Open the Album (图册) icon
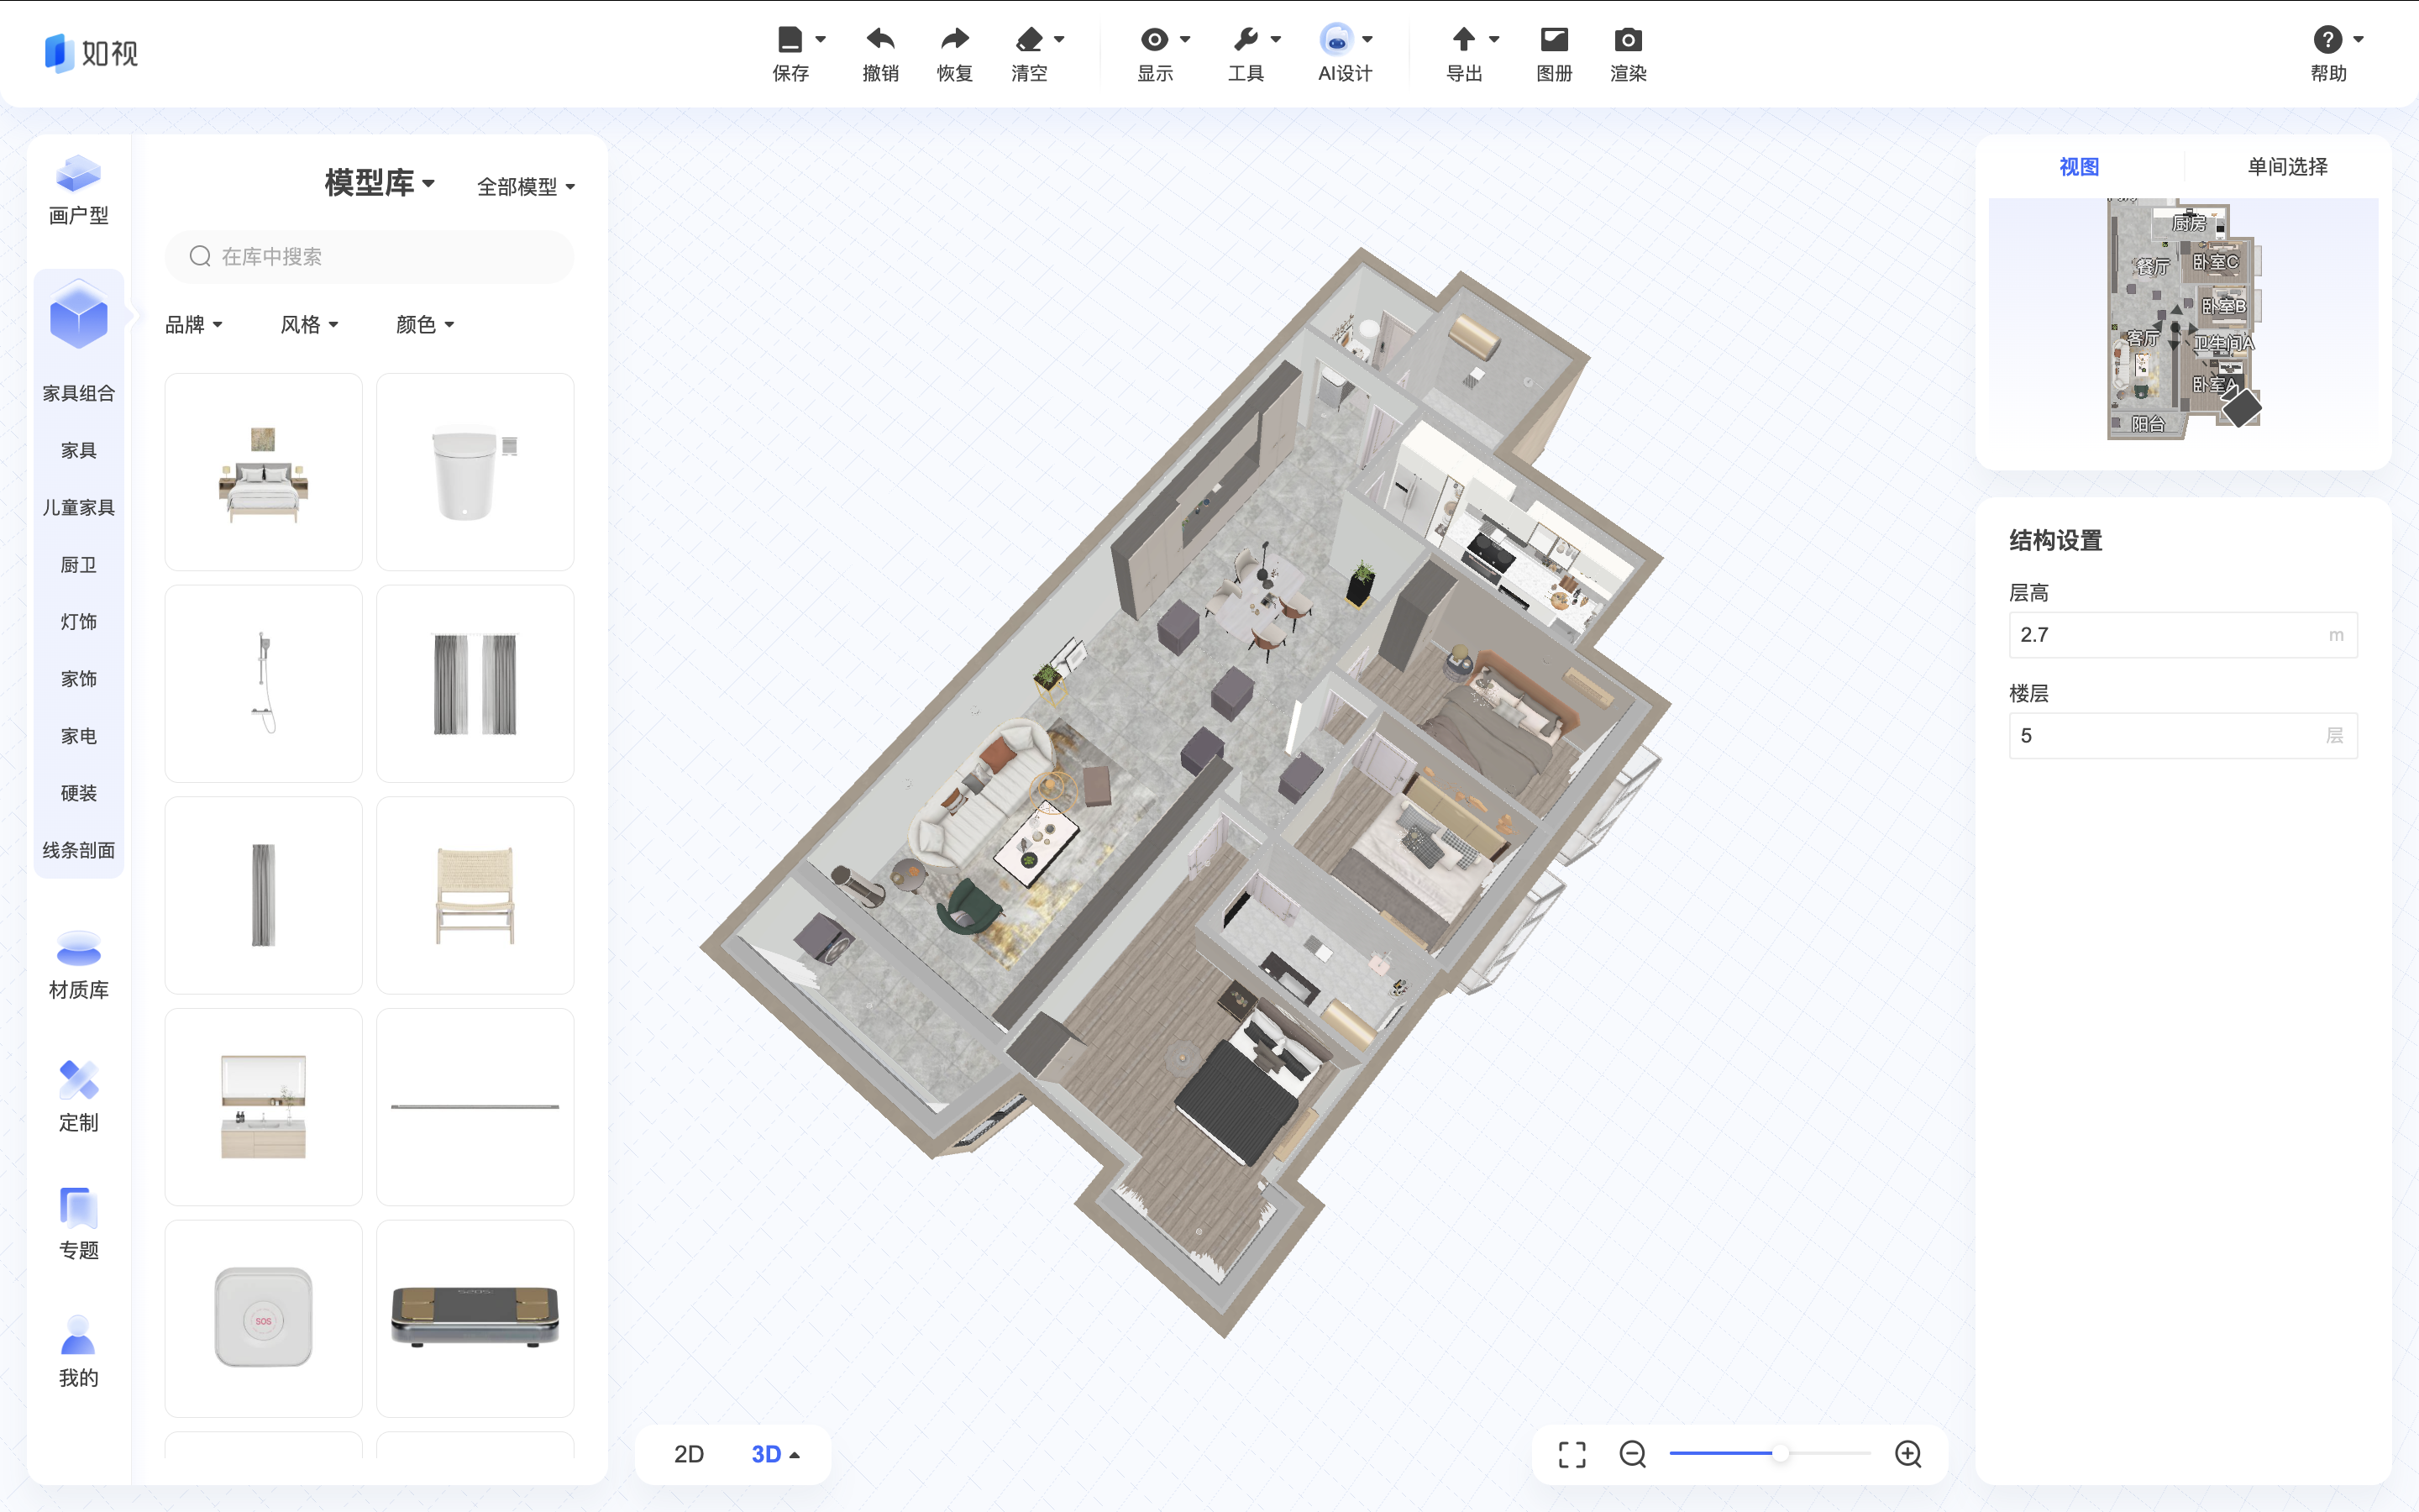Image resolution: width=2419 pixels, height=1512 pixels. tap(1553, 40)
